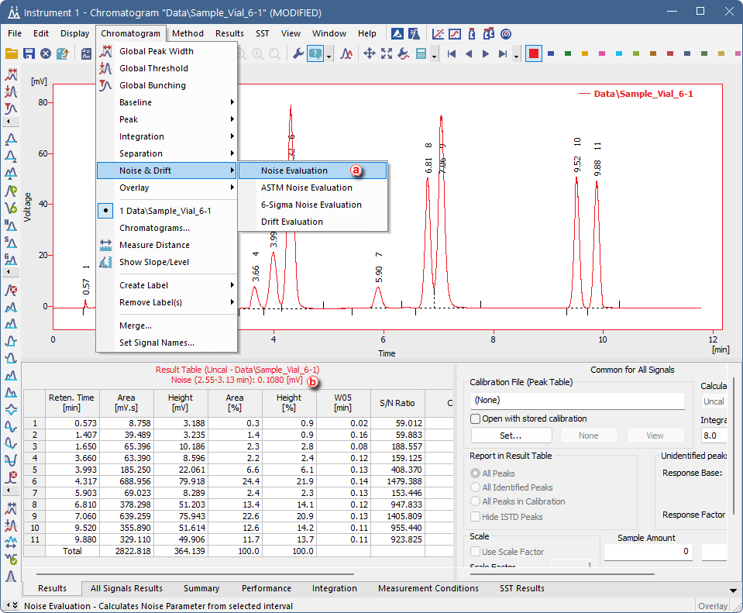Select All Peaks in Calibration radio button
The image size is (743, 613).
pyautogui.click(x=475, y=501)
